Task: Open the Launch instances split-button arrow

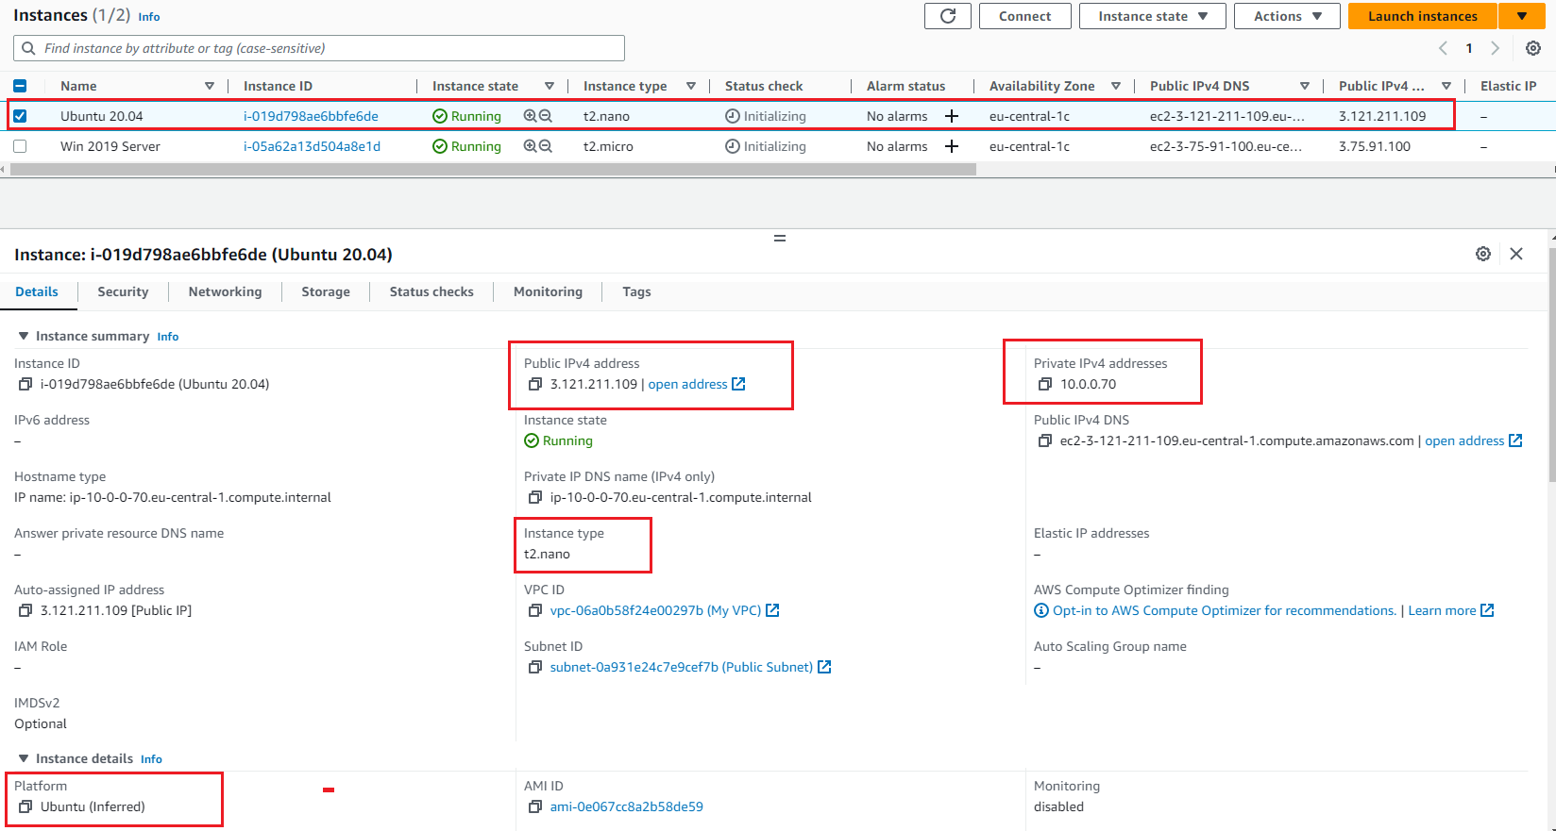Action: click(1522, 16)
